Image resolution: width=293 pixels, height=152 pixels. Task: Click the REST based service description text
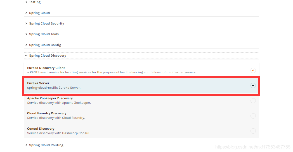[112, 72]
